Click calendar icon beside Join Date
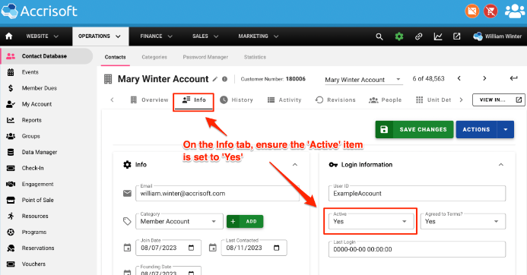Screen dimensions: 527x275 pyautogui.click(x=127, y=248)
